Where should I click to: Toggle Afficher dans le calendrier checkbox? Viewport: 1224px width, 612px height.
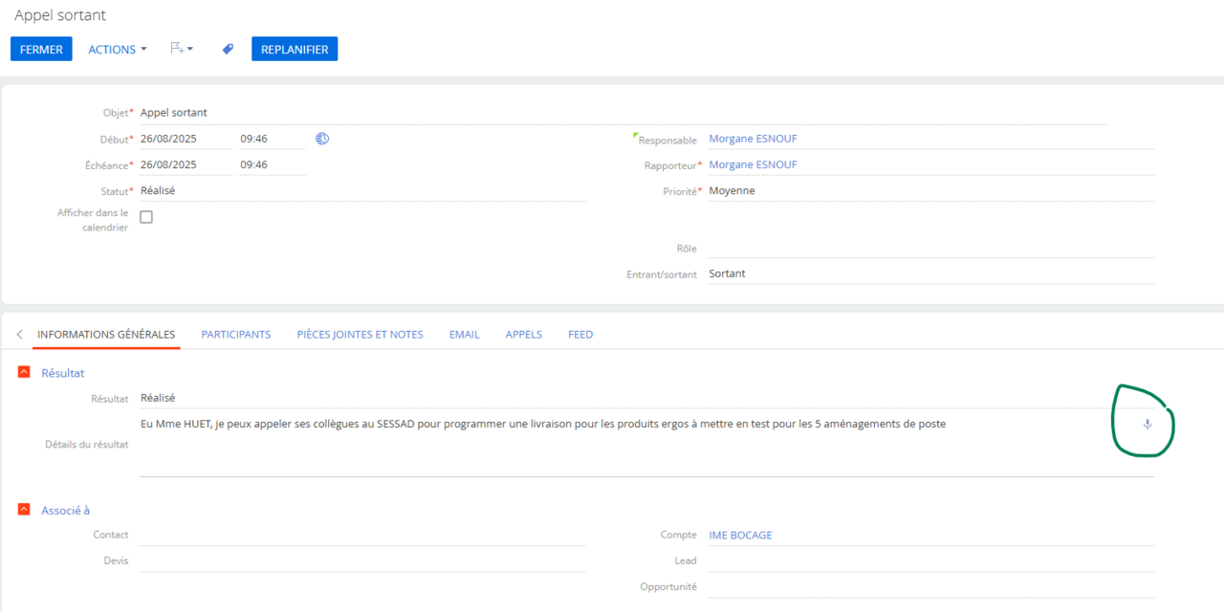point(146,217)
